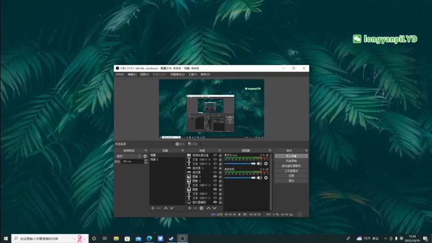
Task: Click the 启动虚拟摄像机 button
Action: point(291,166)
